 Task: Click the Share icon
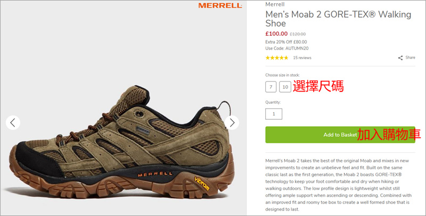pos(400,58)
